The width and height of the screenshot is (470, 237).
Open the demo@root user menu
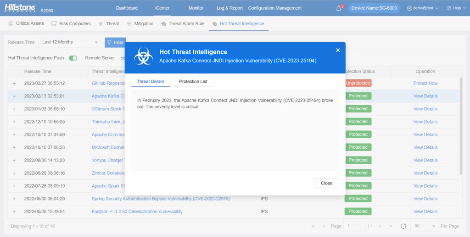click(x=423, y=8)
